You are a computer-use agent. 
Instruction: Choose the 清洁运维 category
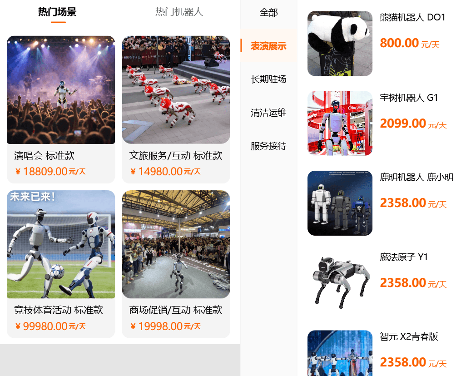269,113
